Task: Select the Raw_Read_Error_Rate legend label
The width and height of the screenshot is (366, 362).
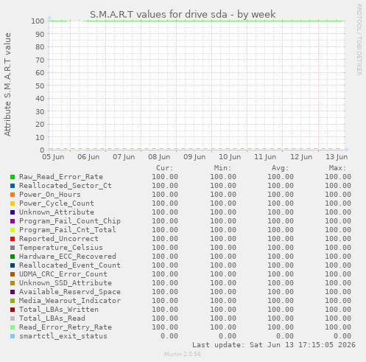Action: point(61,177)
